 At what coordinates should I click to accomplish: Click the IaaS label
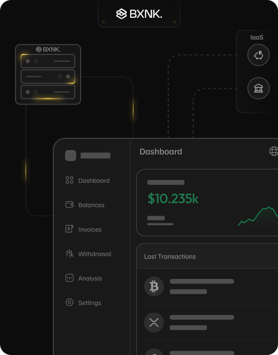pyautogui.click(x=257, y=37)
